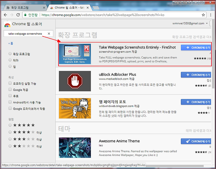216x169 pixels.
Task: Click the 웹 페이지의 포토 star rating
Action: click(204, 113)
